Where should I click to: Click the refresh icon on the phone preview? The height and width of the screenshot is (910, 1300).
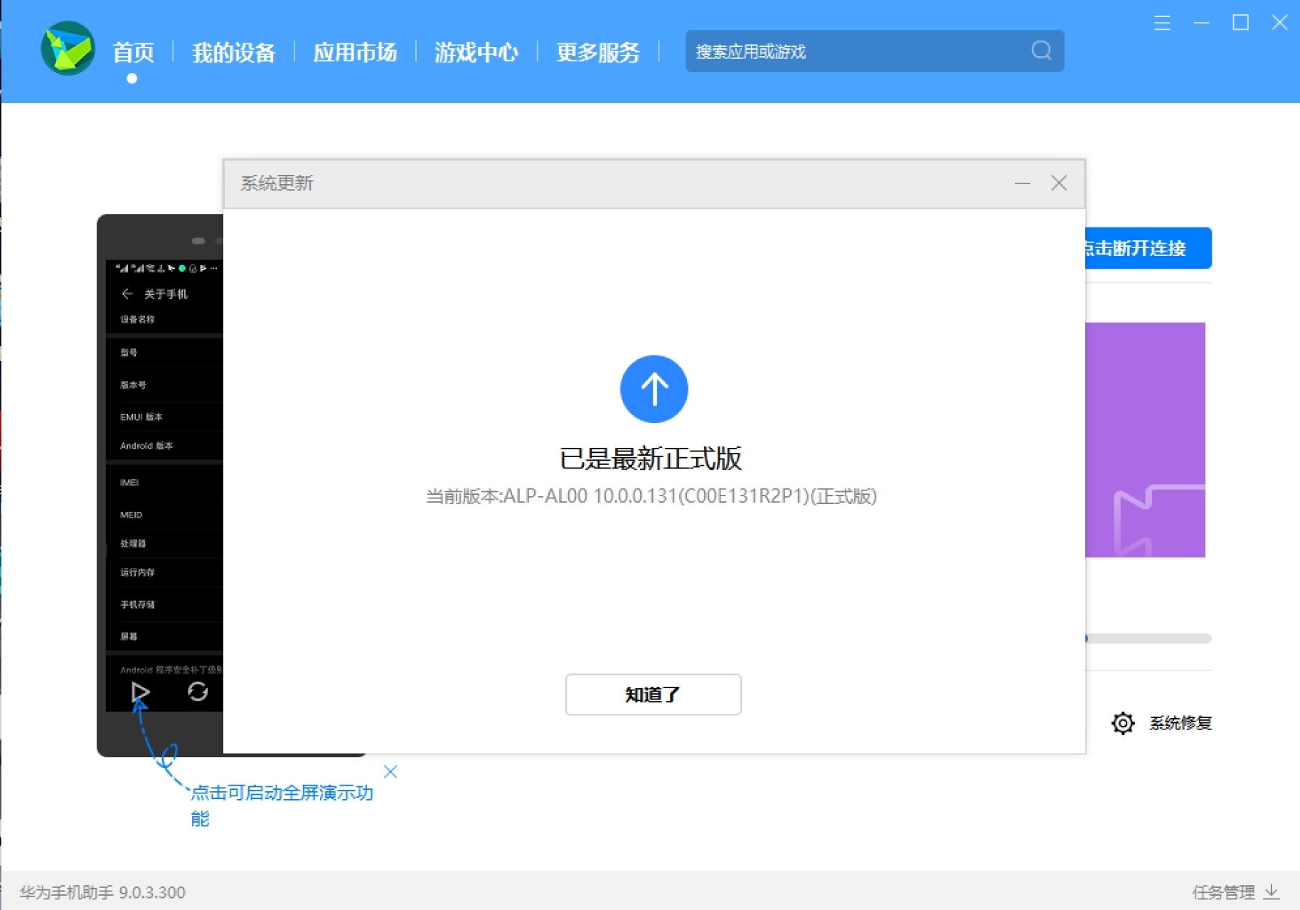tap(198, 691)
